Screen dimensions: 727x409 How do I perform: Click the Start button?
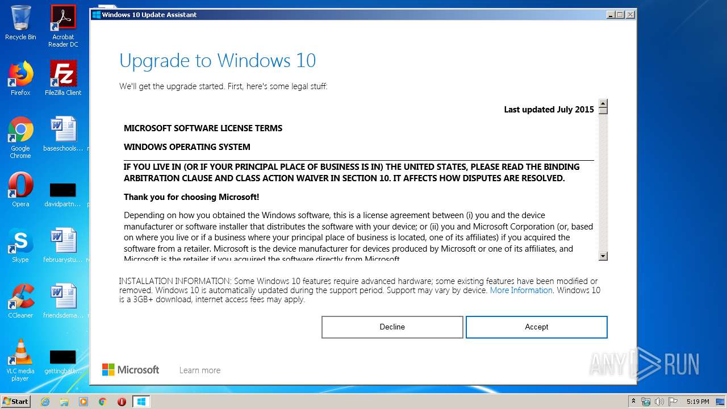(x=16, y=402)
